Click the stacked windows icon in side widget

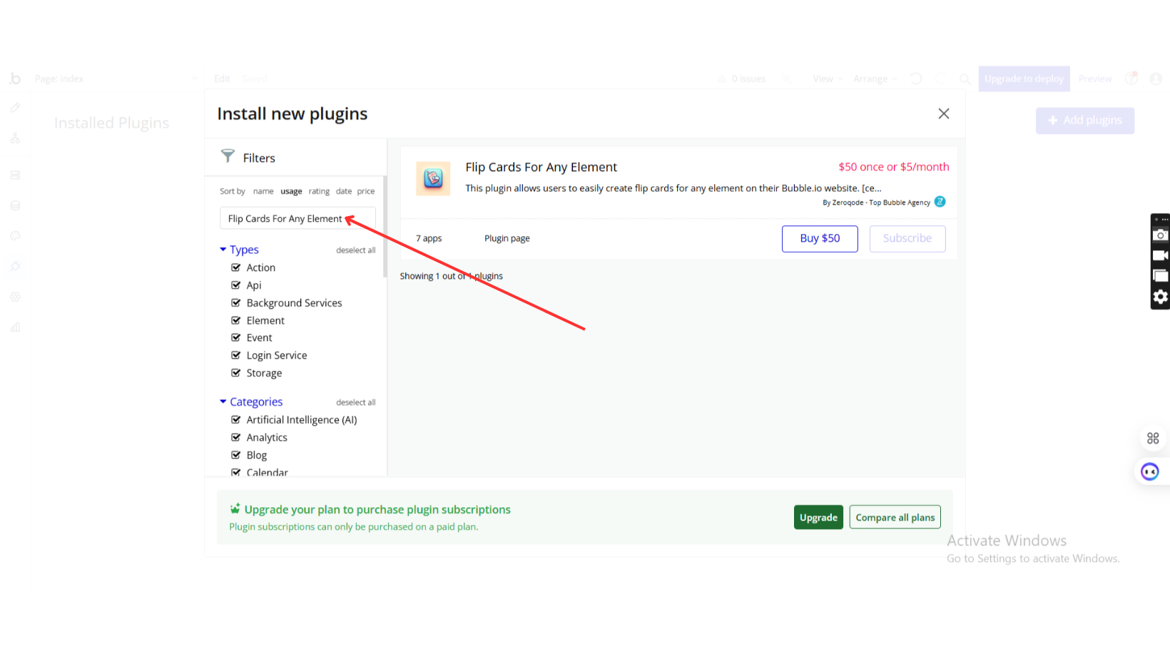pyautogui.click(x=1161, y=276)
